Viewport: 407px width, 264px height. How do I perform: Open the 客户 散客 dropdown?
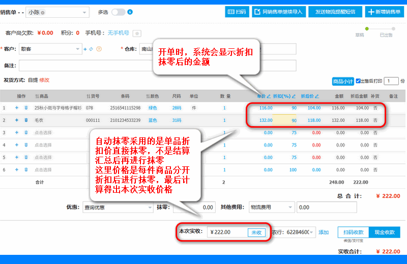50,49
